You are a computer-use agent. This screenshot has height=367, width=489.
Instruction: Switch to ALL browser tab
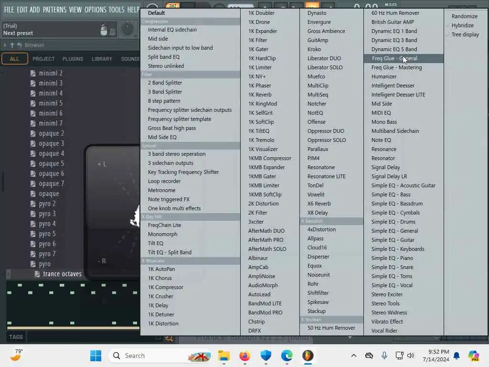point(15,59)
